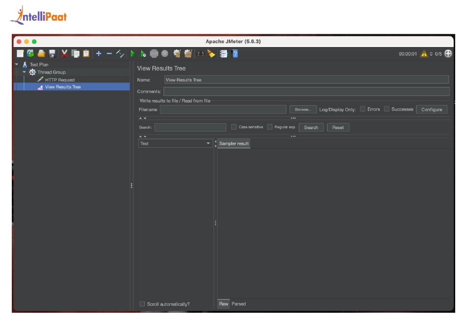Viewport: 467px width, 326px height.
Task: Click the Paste clipboard icon
Action: click(86, 54)
